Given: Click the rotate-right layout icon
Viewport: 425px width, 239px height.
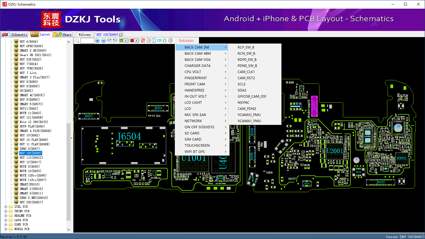Looking at the screenshot, I should click(x=109, y=41).
